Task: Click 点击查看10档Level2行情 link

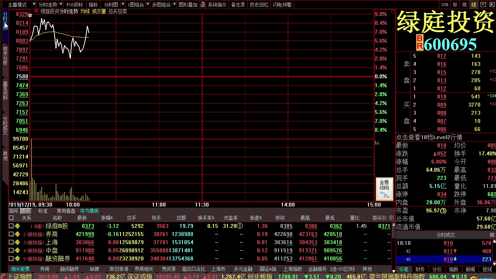Action: click(429, 137)
